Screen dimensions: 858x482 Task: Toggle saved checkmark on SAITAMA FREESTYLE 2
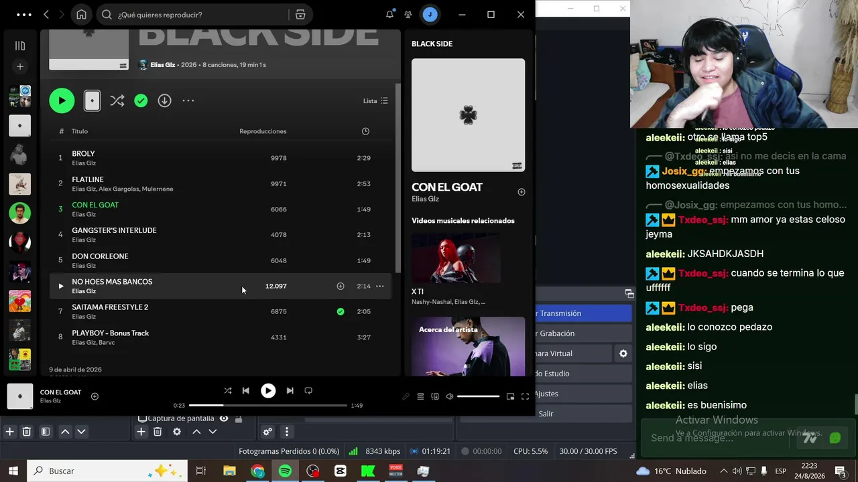click(341, 312)
